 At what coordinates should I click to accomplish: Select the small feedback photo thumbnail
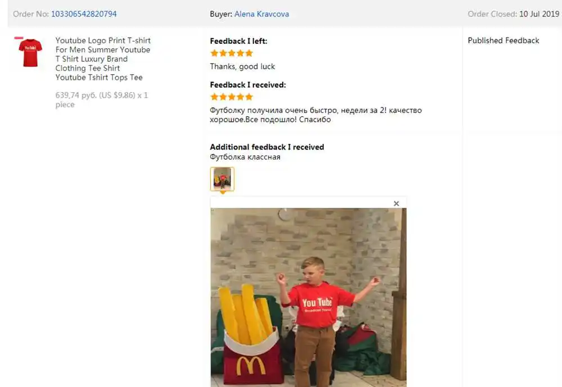point(222,179)
